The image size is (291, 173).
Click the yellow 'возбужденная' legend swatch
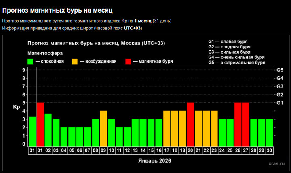coord(75,61)
